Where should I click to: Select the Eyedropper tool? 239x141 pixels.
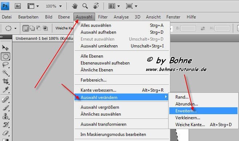click(5, 90)
